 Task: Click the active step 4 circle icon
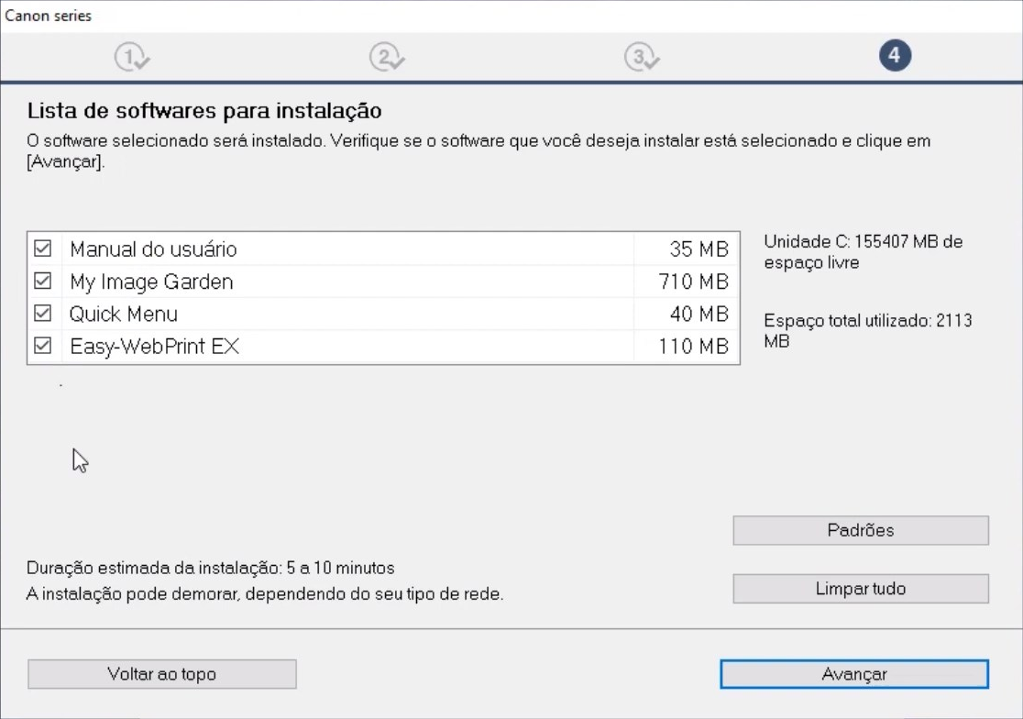click(895, 55)
